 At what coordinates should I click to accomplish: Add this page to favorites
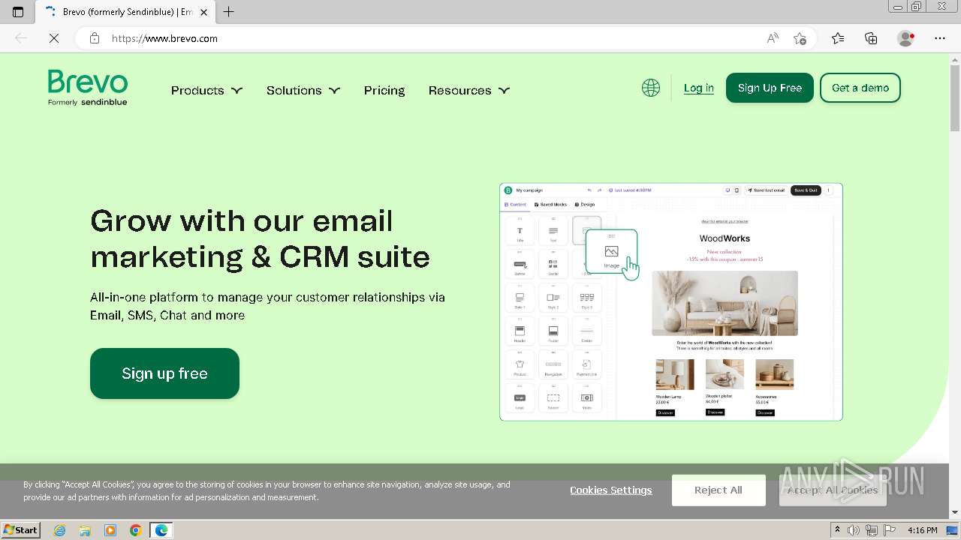(x=800, y=38)
